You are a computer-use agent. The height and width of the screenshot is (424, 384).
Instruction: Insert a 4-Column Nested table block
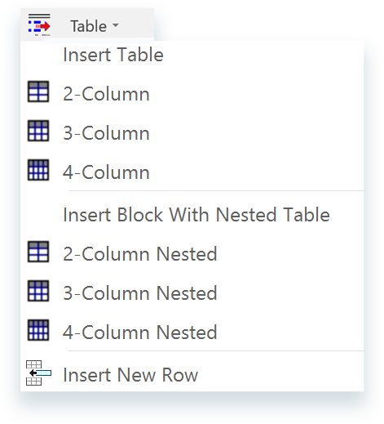point(192,333)
